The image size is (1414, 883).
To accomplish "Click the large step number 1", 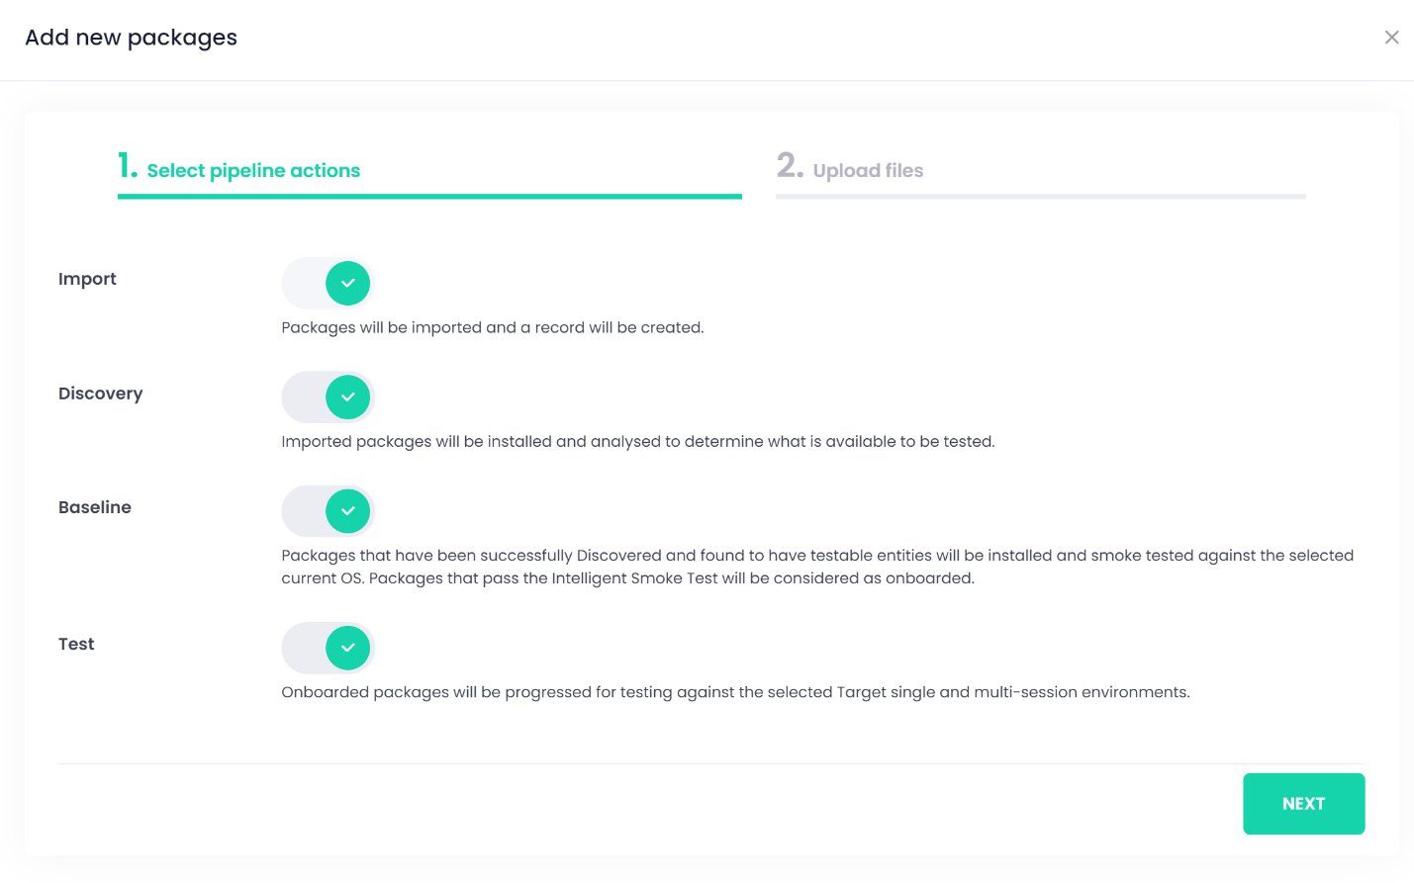I will (127, 166).
